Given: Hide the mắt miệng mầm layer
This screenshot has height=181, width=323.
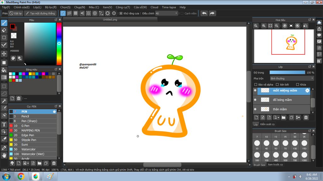Looking at the screenshot, I should tap(255, 90).
